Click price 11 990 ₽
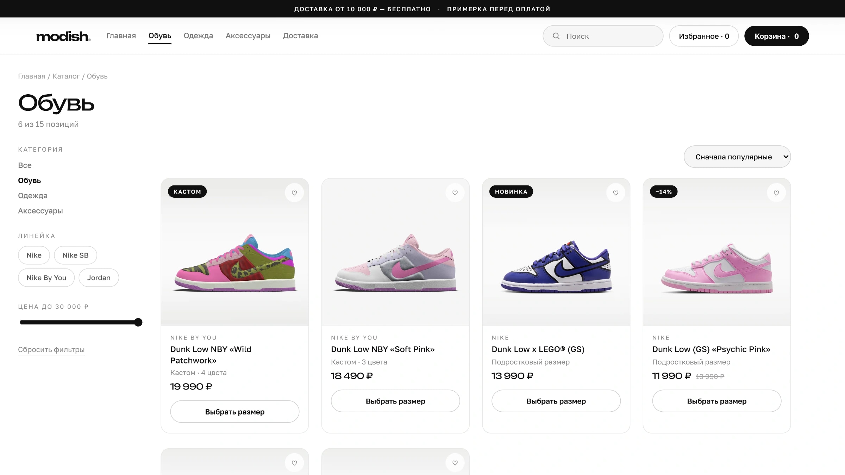The width and height of the screenshot is (845, 475). tap(671, 376)
